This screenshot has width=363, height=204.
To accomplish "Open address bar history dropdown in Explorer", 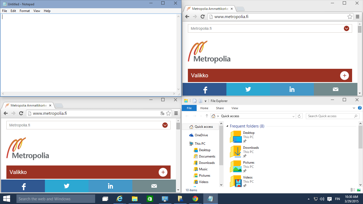I will [293, 116].
